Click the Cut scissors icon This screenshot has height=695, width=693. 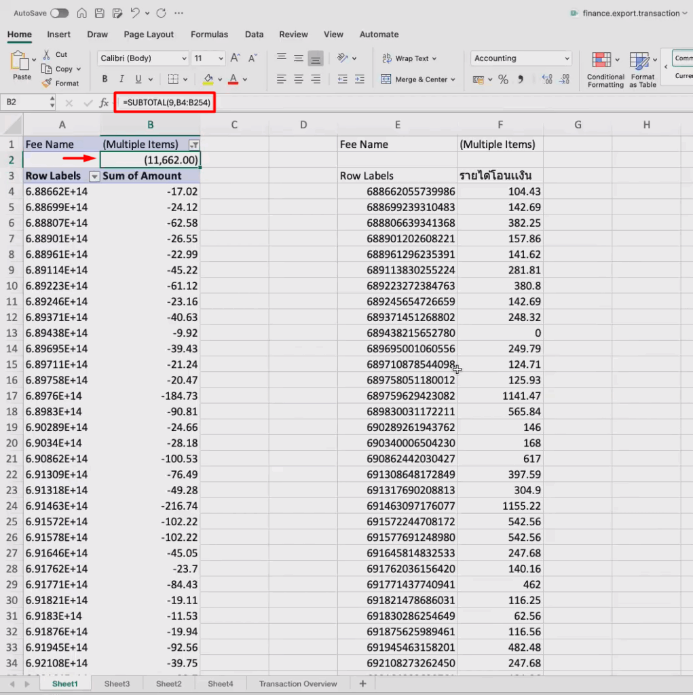(47, 54)
